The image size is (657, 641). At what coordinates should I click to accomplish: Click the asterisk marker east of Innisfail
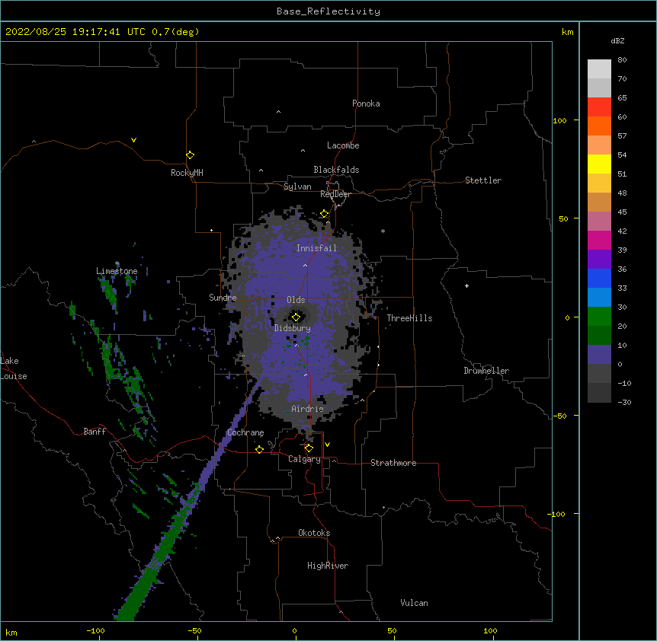tap(383, 231)
